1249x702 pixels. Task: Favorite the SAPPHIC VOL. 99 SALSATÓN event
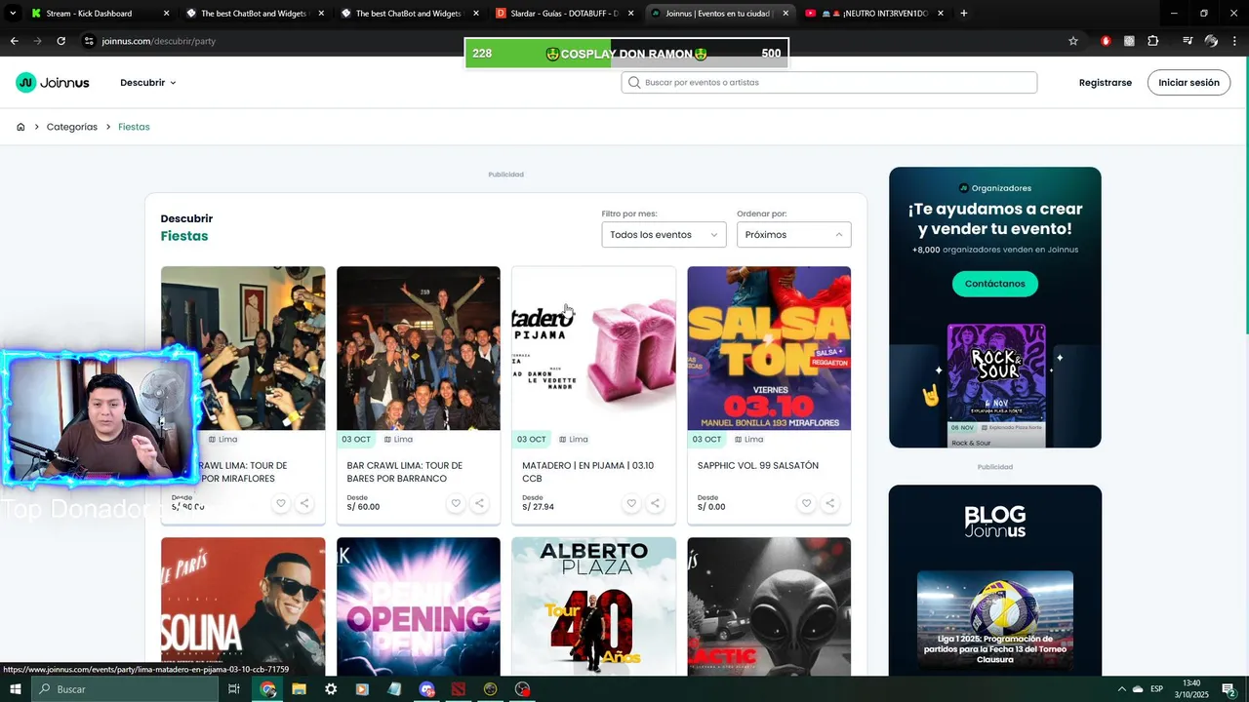pyautogui.click(x=806, y=503)
